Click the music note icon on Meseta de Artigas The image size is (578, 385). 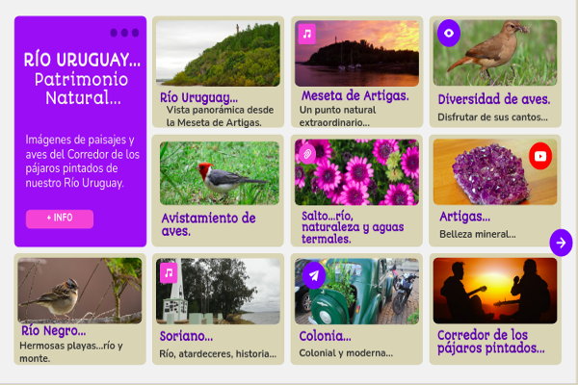click(x=307, y=34)
